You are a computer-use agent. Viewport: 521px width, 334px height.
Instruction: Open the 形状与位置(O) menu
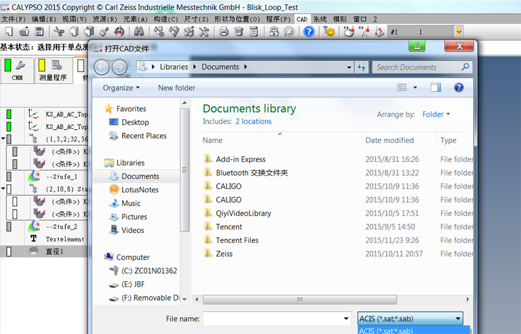point(237,19)
